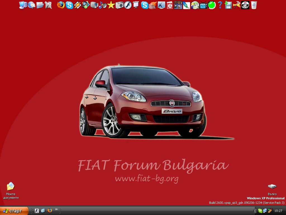The width and height of the screenshot is (286, 215).
Task: Open the mobile phone media icon
Action: 86,5
